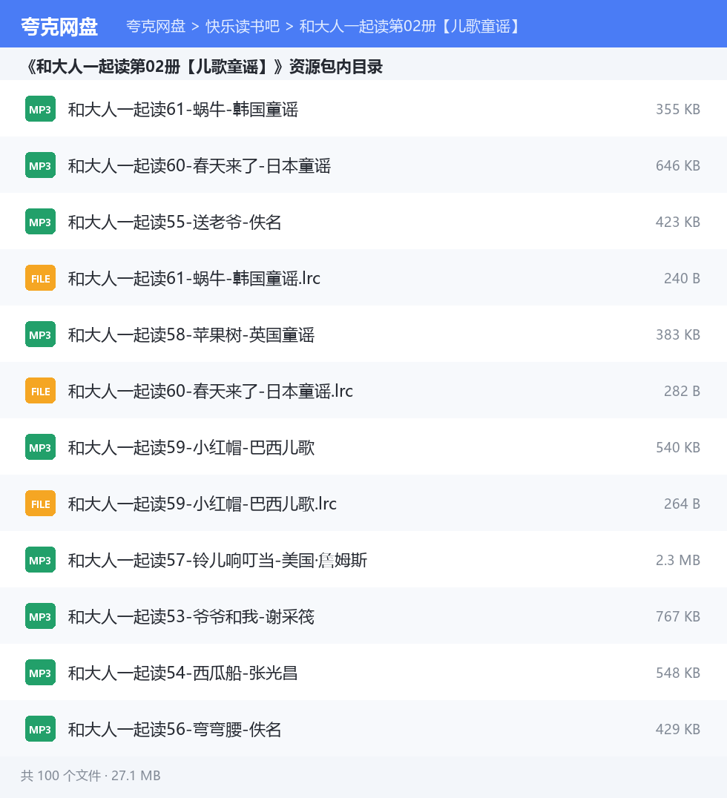Select file name 和大人一起读61-蜗牛-韩国童谣.lrc

pos(194,278)
